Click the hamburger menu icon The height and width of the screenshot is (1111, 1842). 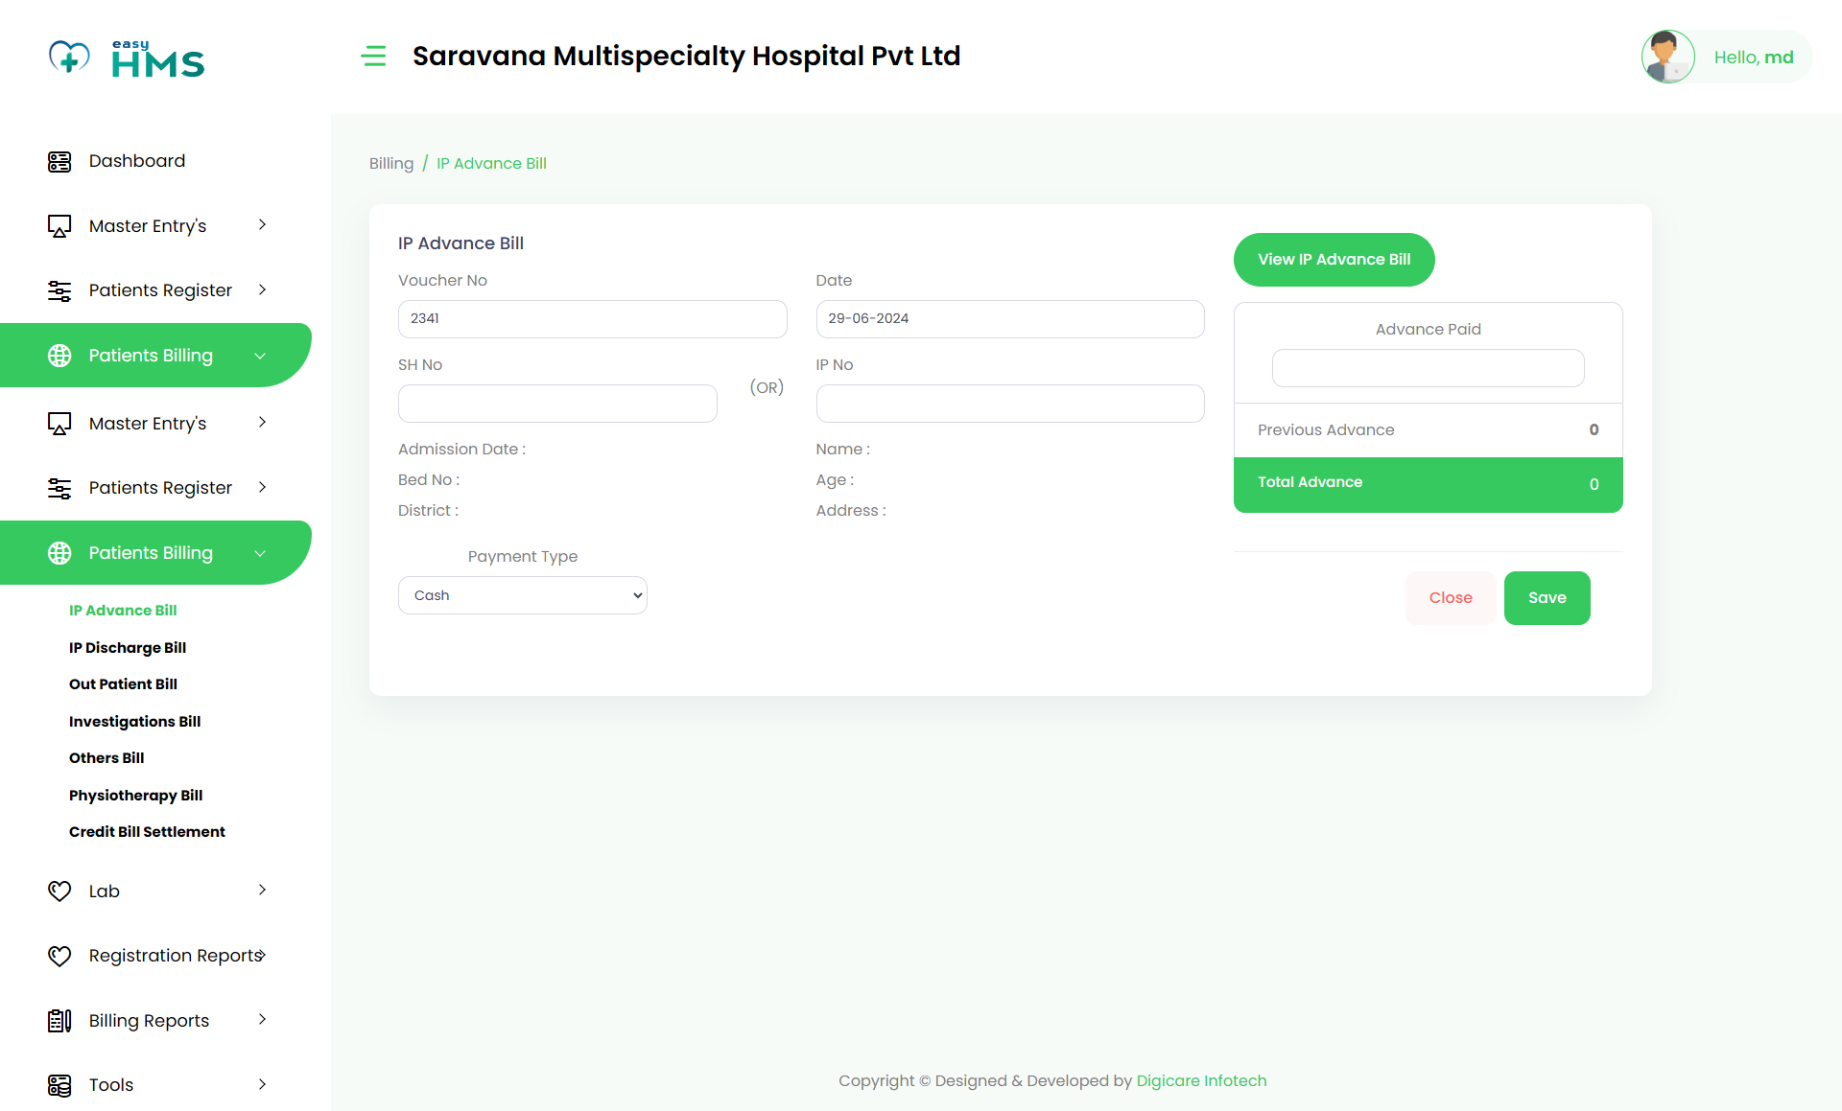pyautogui.click(x=373, y=57)
